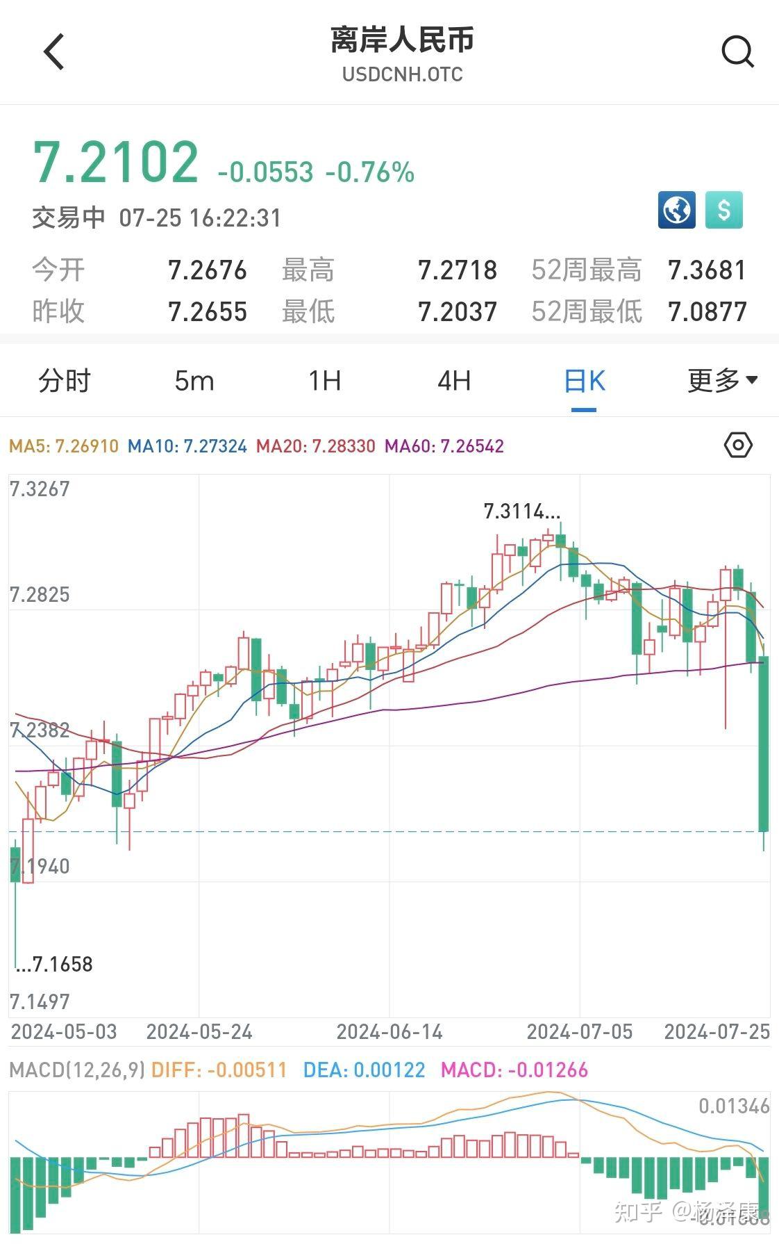
Task: Tap the teal dollar sign icon
Action: [x=724, y=210]
